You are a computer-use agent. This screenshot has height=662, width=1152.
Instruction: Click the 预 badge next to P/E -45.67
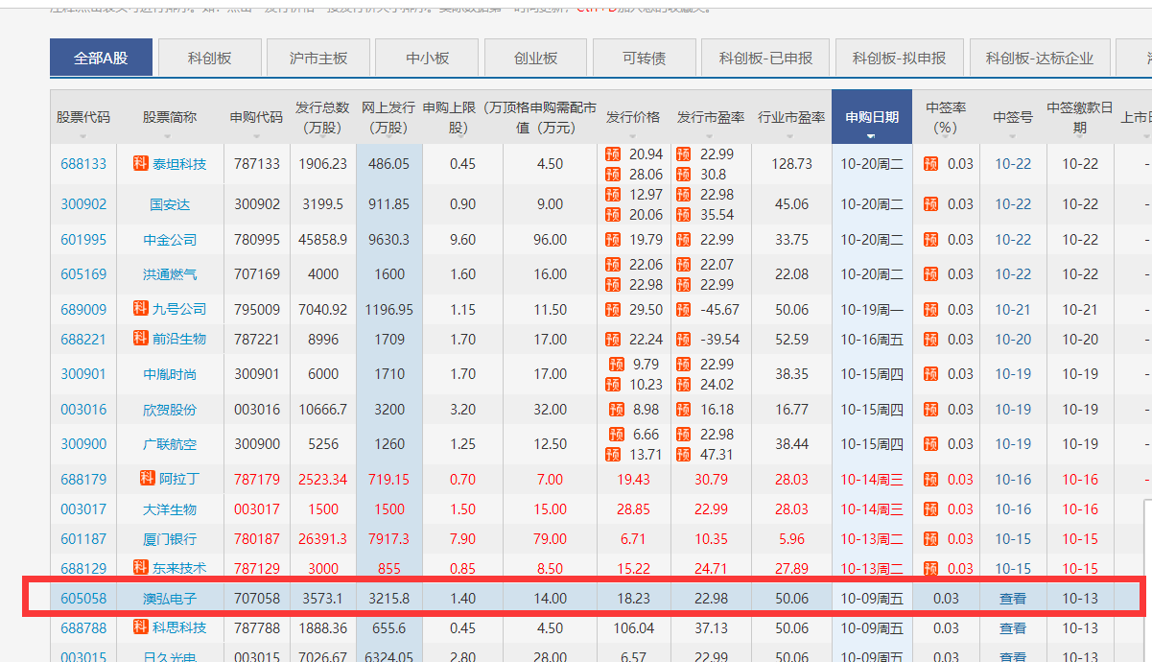[683, 310]
